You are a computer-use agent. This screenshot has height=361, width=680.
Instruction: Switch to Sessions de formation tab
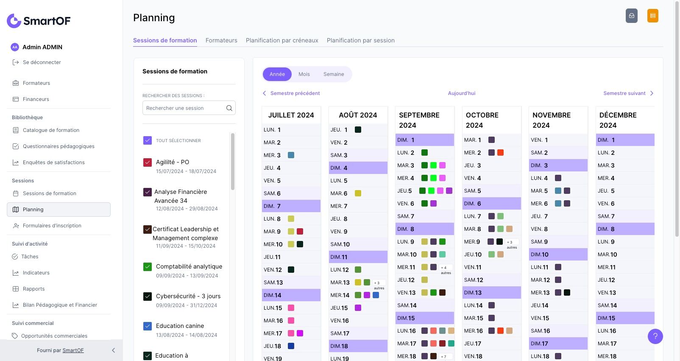pyautogui.click(x=165, y=40)
